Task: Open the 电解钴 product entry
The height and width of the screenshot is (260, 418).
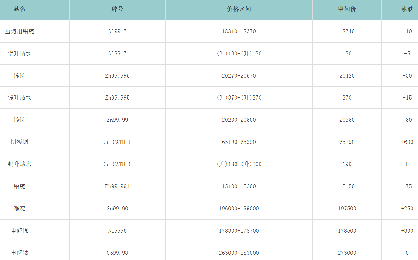Action: click(x=20, y=253)
